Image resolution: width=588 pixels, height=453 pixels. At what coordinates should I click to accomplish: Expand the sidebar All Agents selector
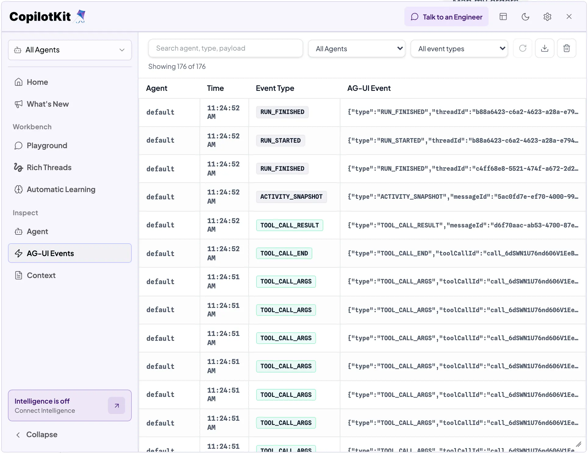pyautogui.click(x=70, y=50)
